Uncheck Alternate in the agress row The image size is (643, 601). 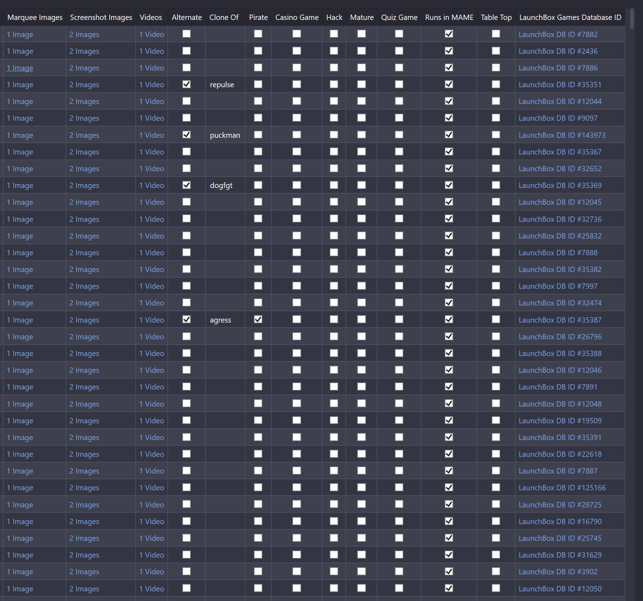pos(187,320)
